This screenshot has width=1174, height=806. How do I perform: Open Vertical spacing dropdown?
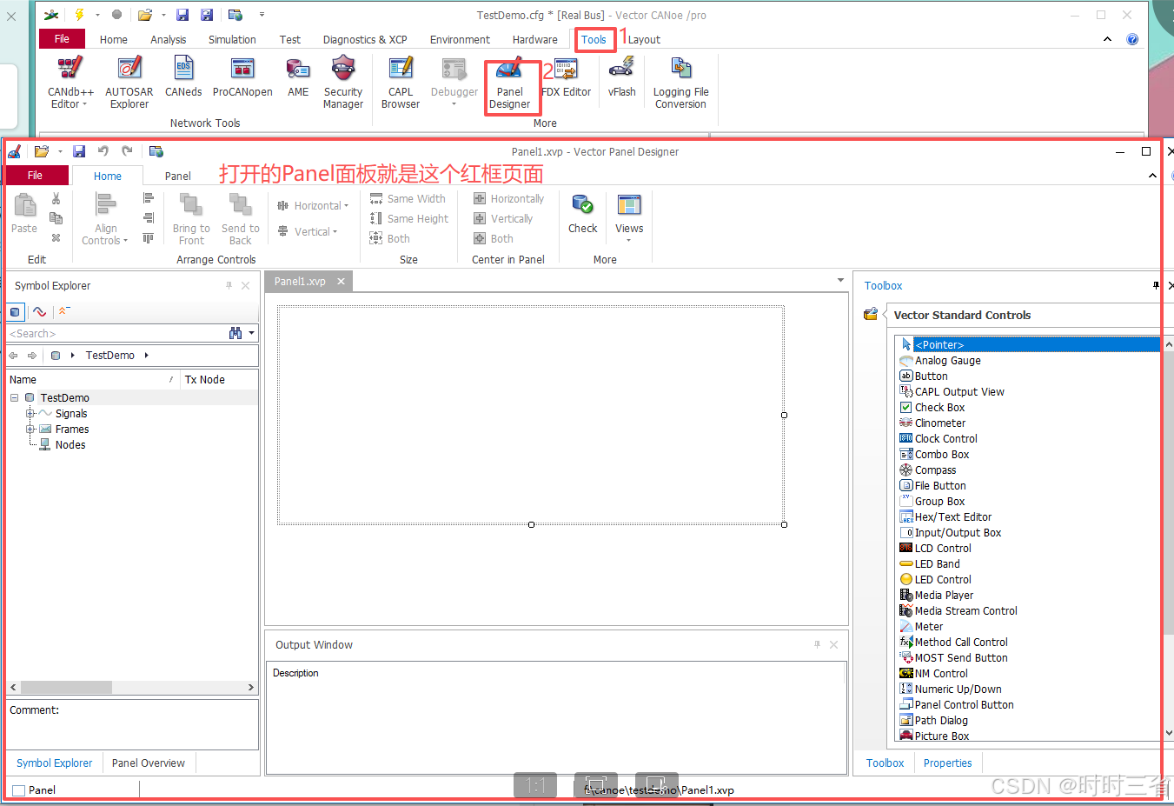[308, 232]
